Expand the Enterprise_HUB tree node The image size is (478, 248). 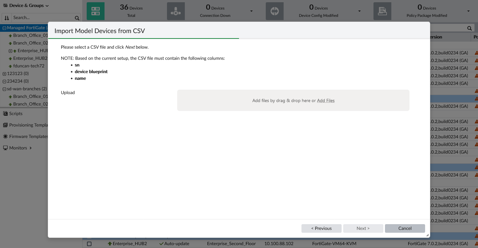click(10, 51)
